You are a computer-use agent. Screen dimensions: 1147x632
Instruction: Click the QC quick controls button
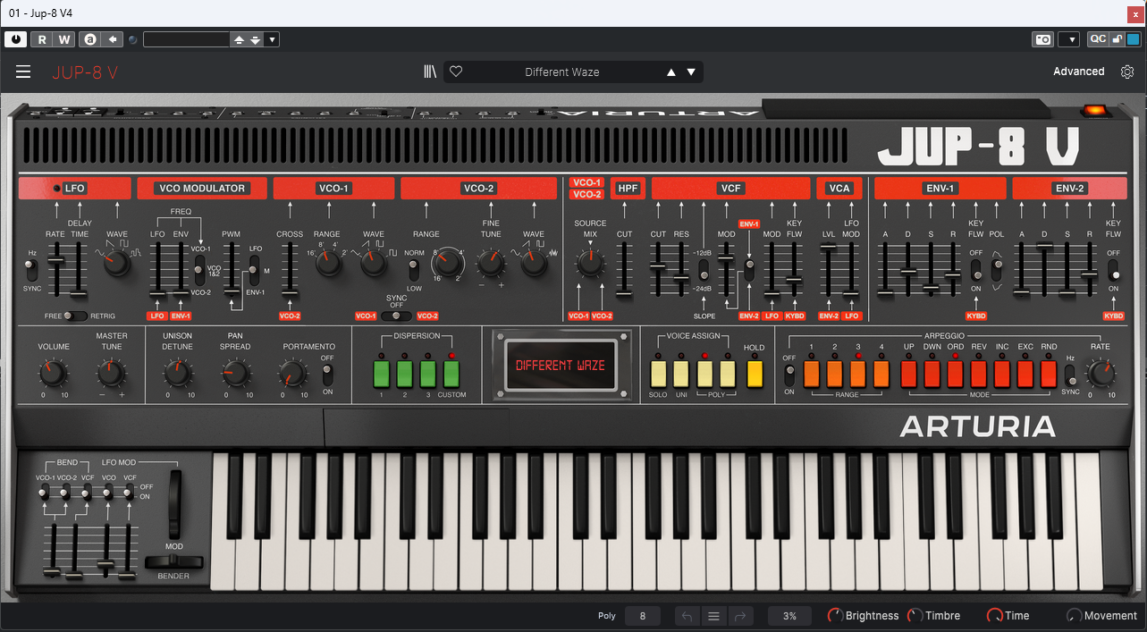[x=1097, y=39]
